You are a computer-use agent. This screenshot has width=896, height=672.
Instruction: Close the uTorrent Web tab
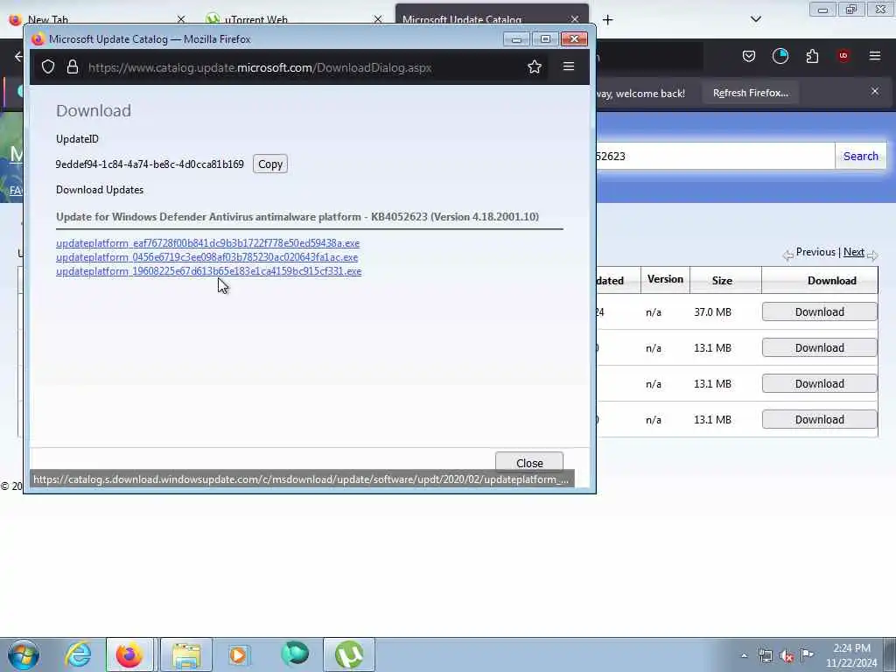[x=378, y=19]
